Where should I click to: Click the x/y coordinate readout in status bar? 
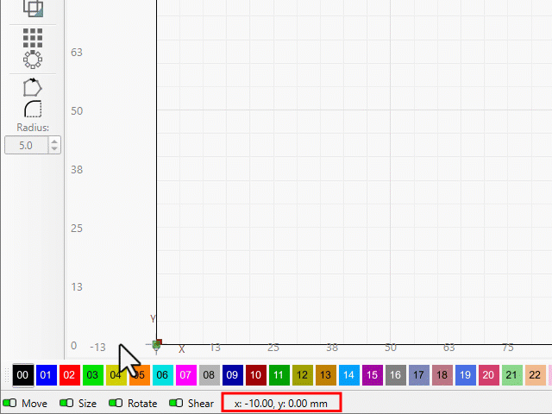(x=281, y=403)
